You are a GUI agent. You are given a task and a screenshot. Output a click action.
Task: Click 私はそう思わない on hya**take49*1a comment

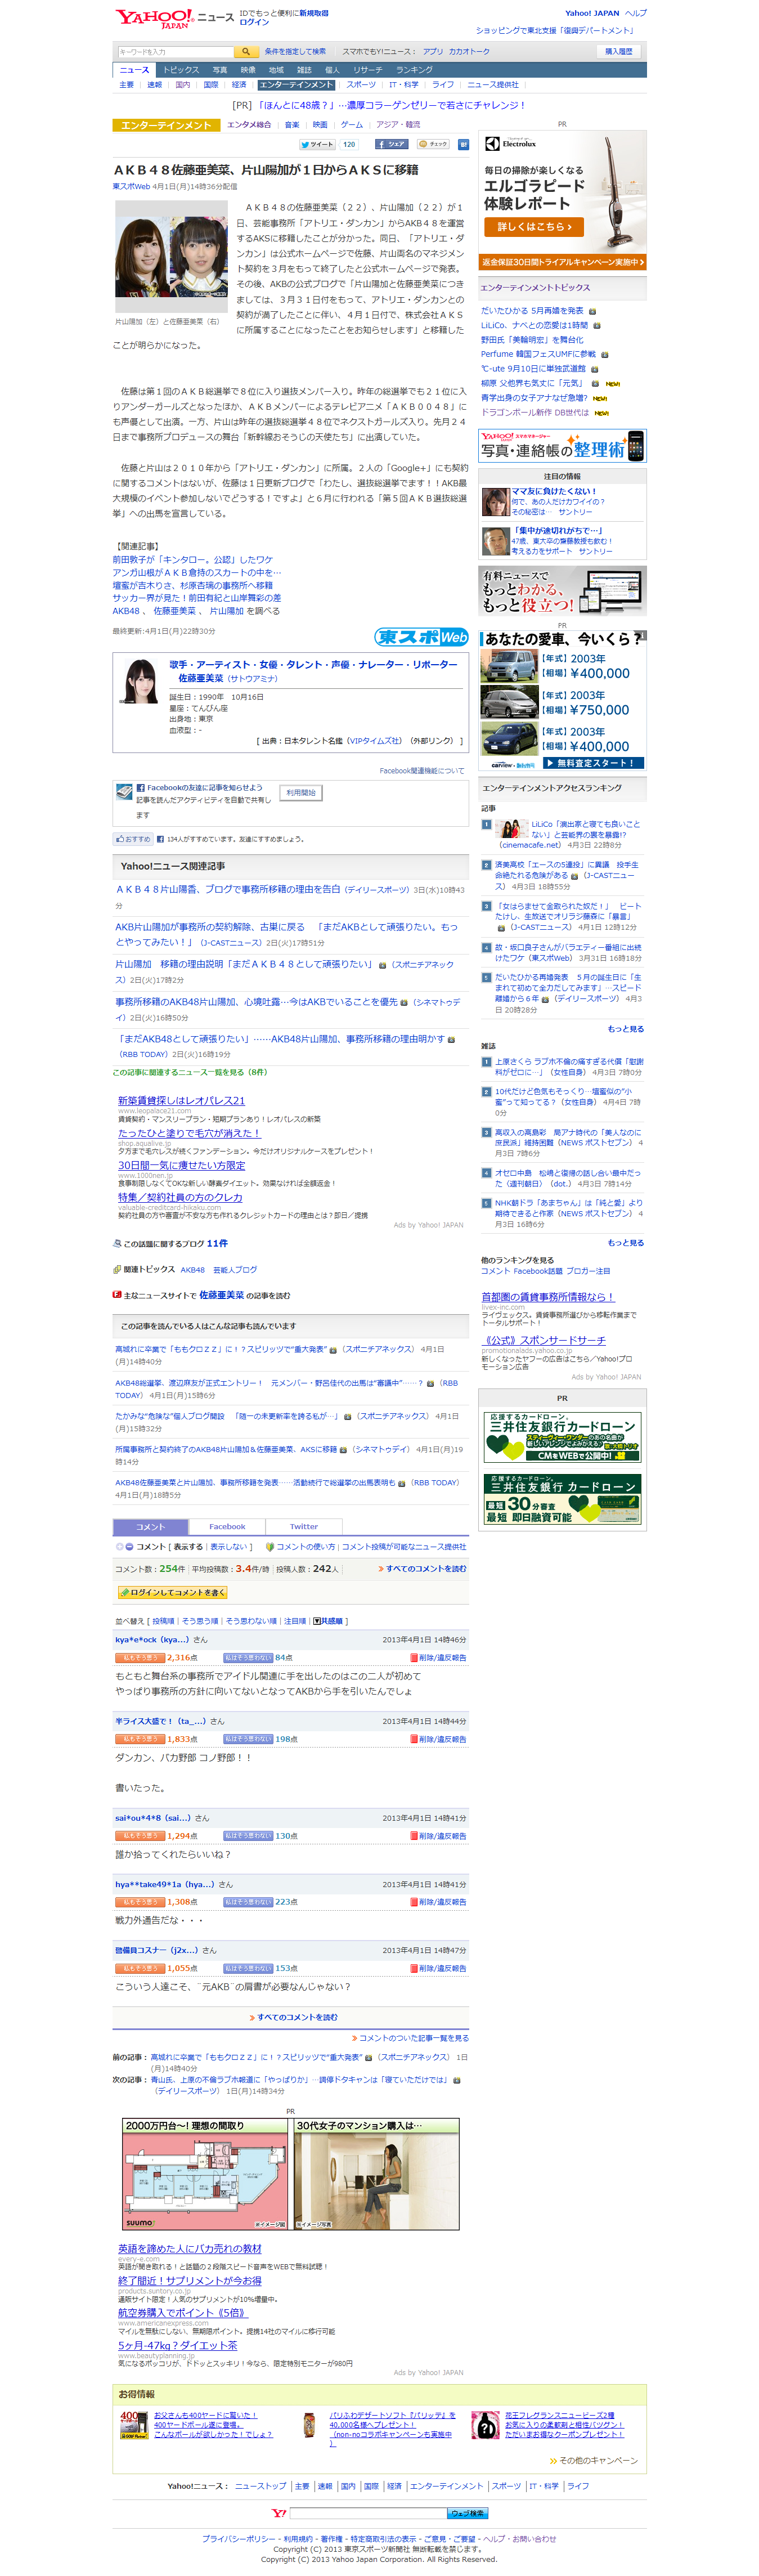(x=248, y=1902)
